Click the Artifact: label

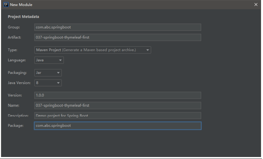point(15,37)
